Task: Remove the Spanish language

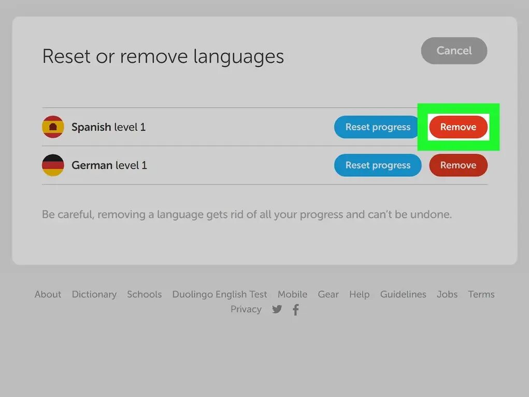Action: pyautogui.click(x=458, y=127)
